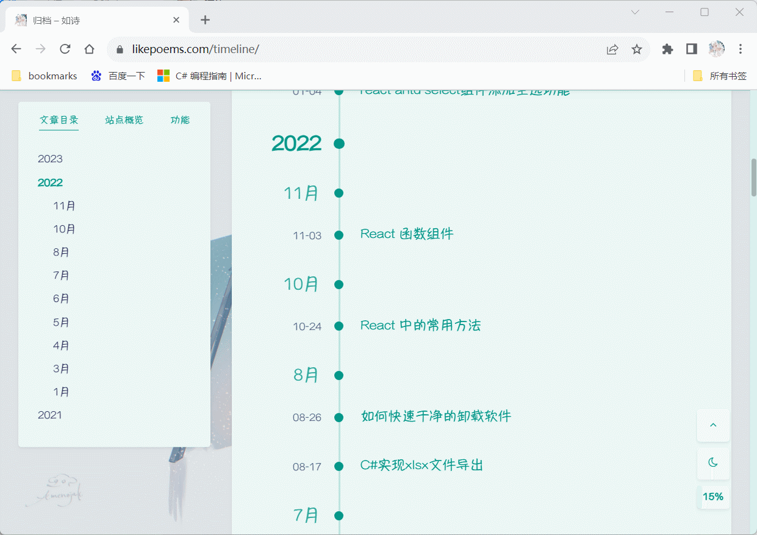Click the 11月 timeline heading
The width and height of the screenshot is (757, 535).
point(301,193)
